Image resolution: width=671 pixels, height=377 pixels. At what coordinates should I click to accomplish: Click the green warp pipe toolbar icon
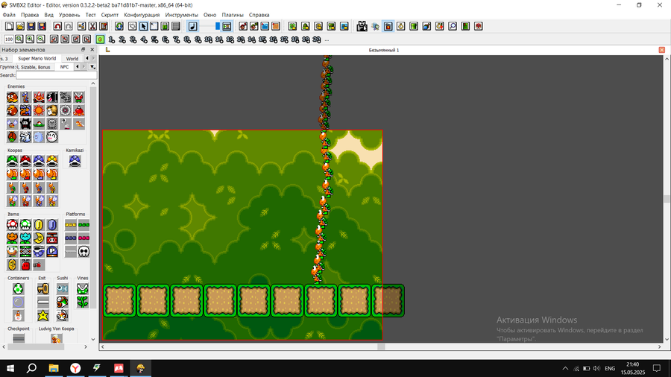[414, 27]
